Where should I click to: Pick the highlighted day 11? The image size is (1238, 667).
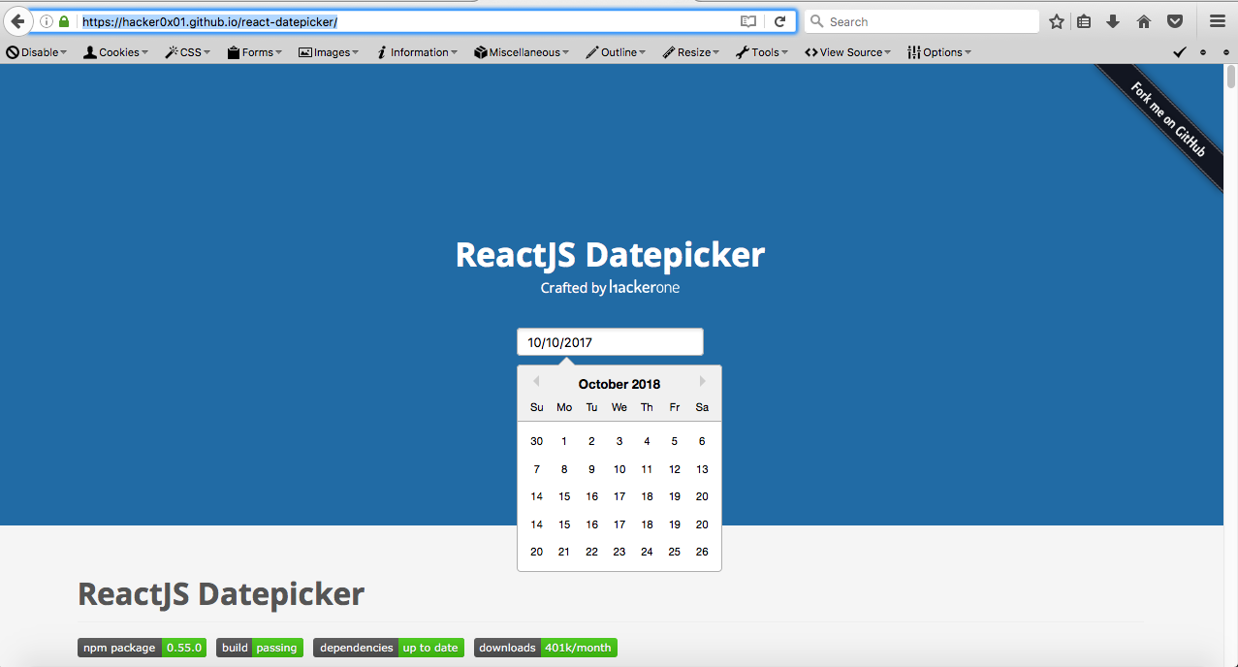pyautogui.click(x=647, y=469)
